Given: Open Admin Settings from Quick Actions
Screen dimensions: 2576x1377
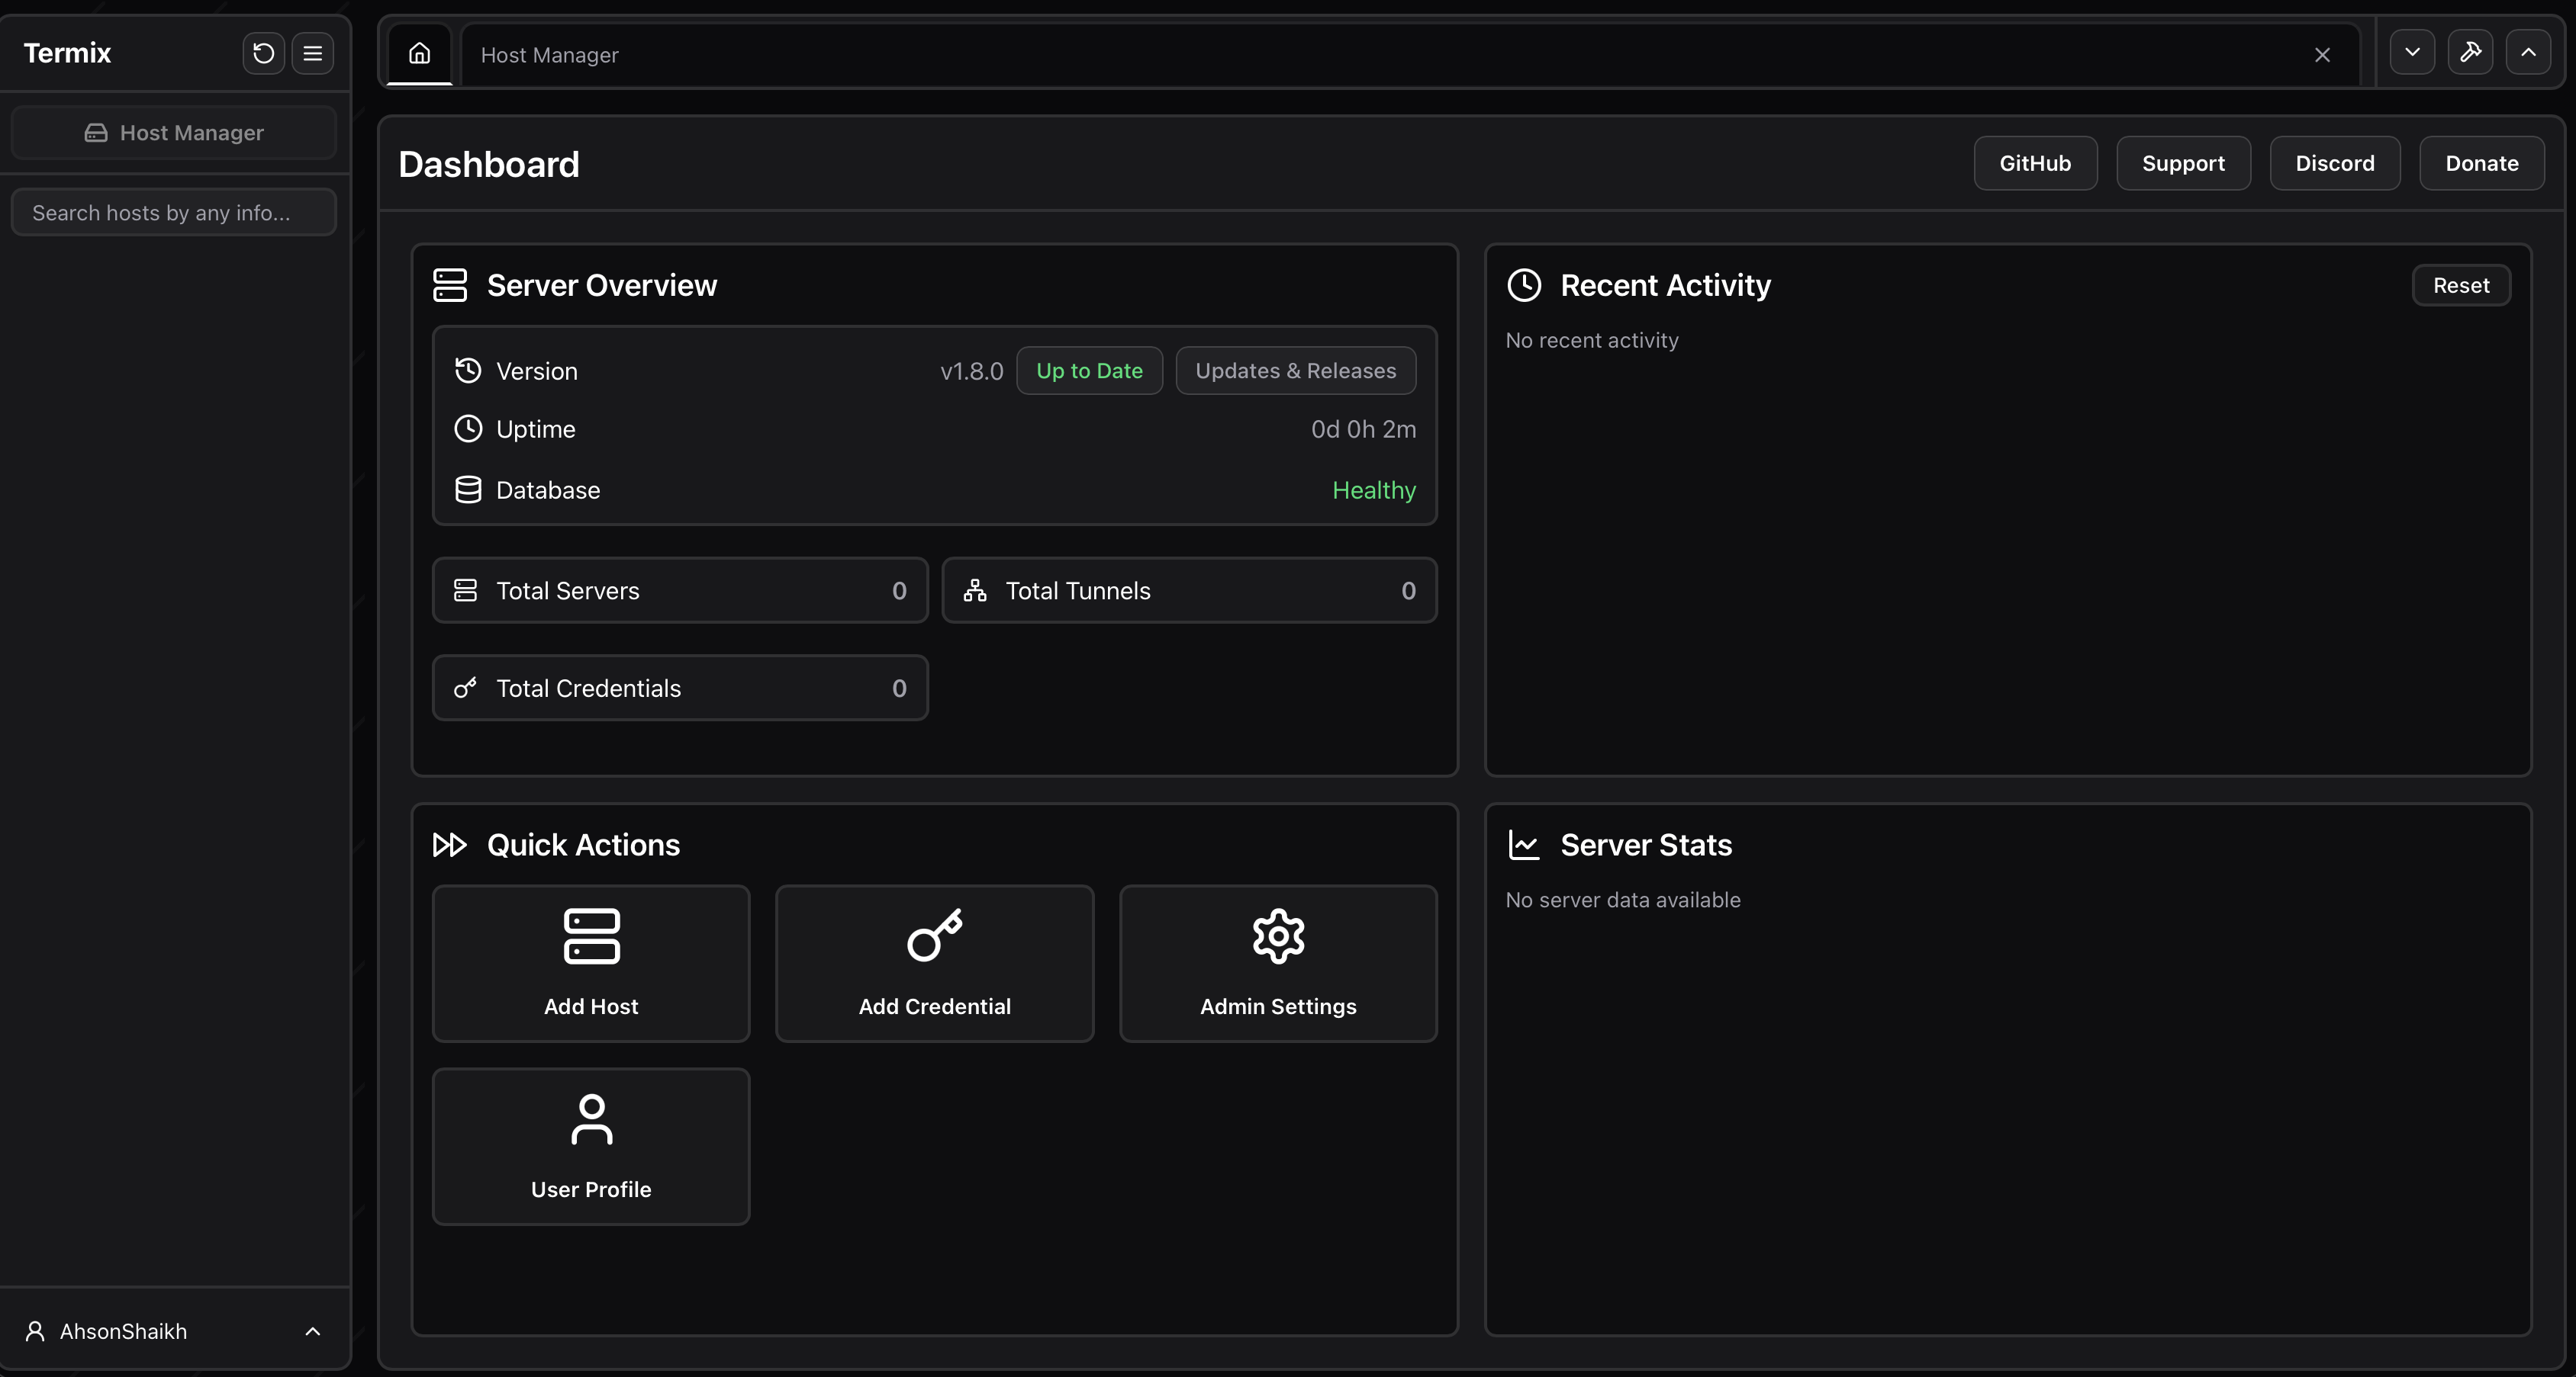Looking at the screenshot, I should coord(1277,962).
